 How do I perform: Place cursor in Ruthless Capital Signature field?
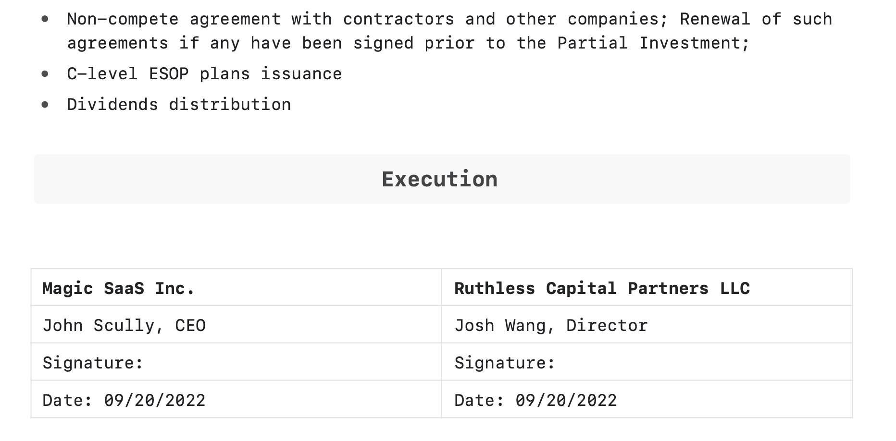(647, 362)
